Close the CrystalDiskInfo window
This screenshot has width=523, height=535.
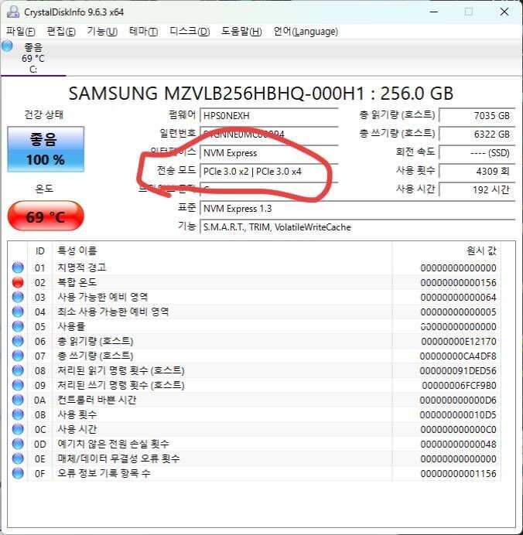tap(504, 12)
